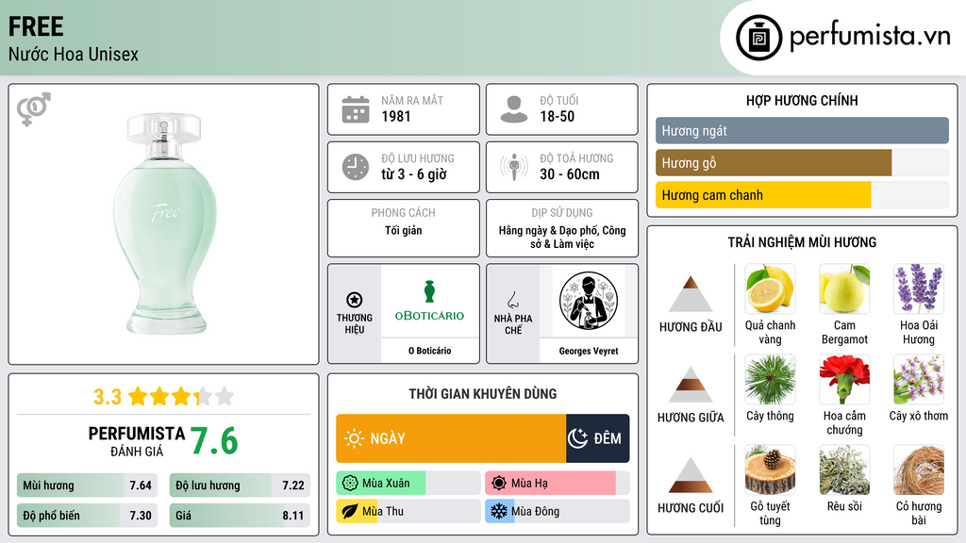Viewport: 966px width, 543px height.
Task: Click the Hương ngát accord bar
Action: click(x=802, y=130)
